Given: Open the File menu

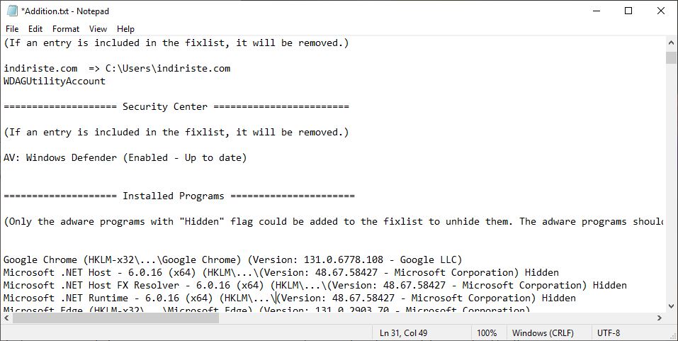Looking at the screenshot, I should point(12,29).
